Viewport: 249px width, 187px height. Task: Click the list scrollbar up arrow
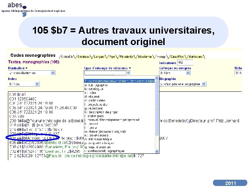(157, 78)
